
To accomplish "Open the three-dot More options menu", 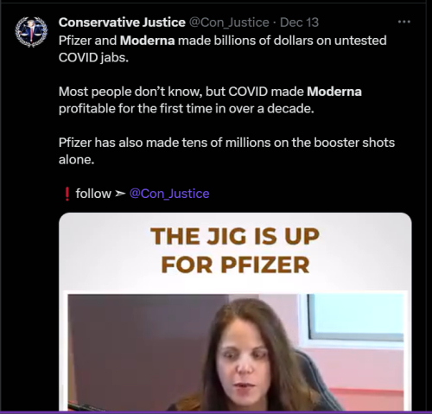I will (403, 22).
